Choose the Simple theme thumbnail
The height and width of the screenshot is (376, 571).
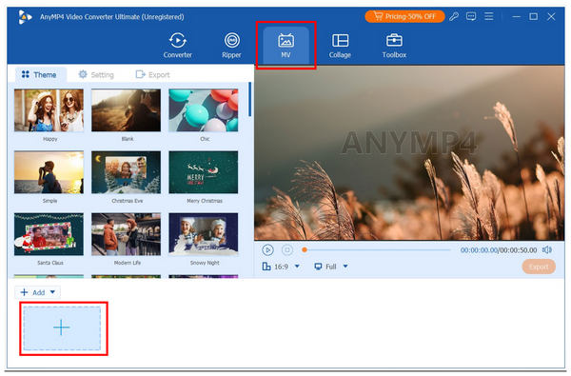[x=49, y=172]
